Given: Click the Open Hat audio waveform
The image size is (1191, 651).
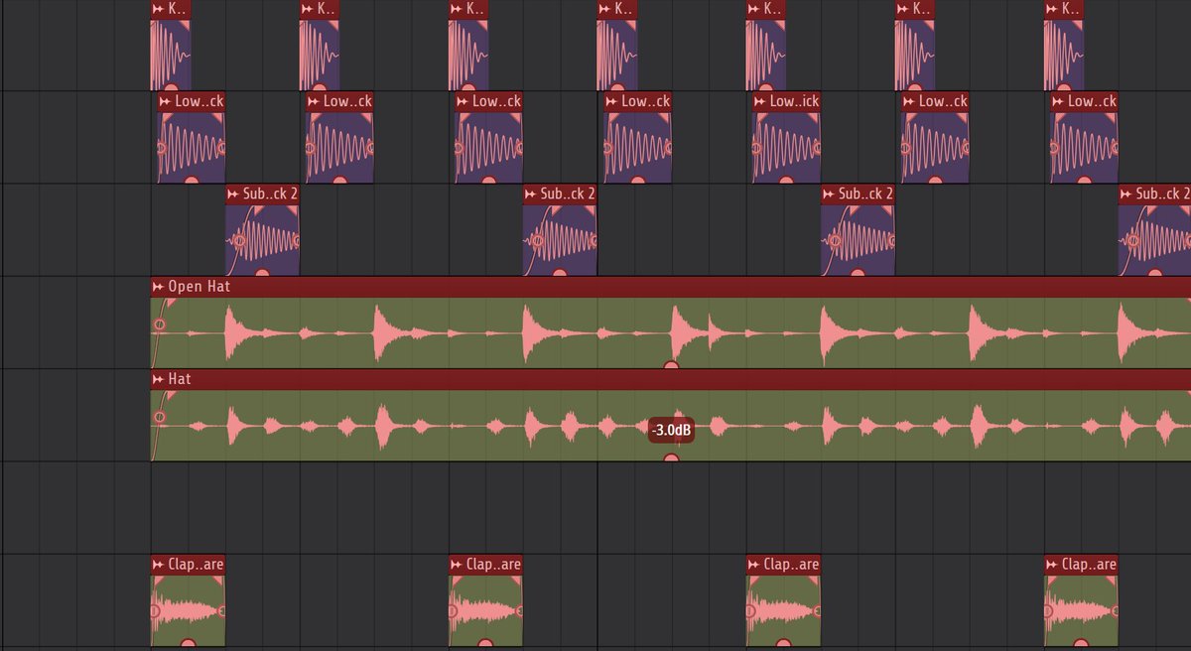Looking at the screenshot, I should (671, 332).
